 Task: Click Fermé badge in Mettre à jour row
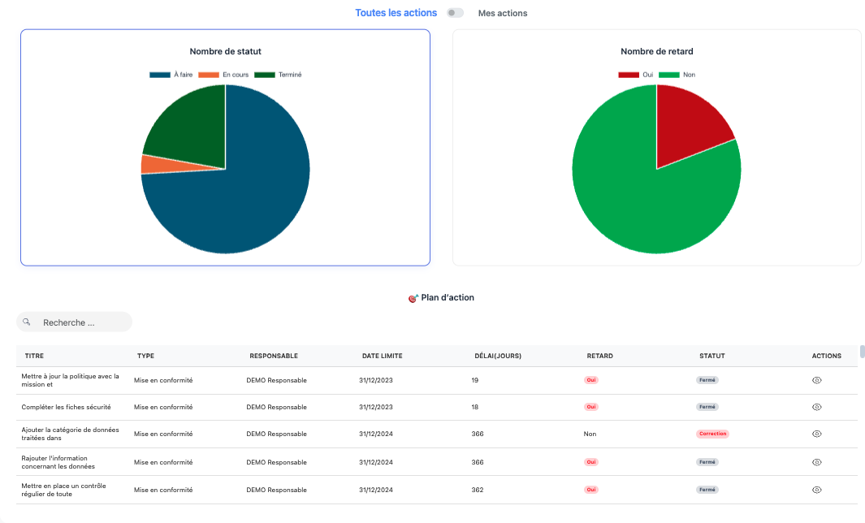[x=707, y=380]
